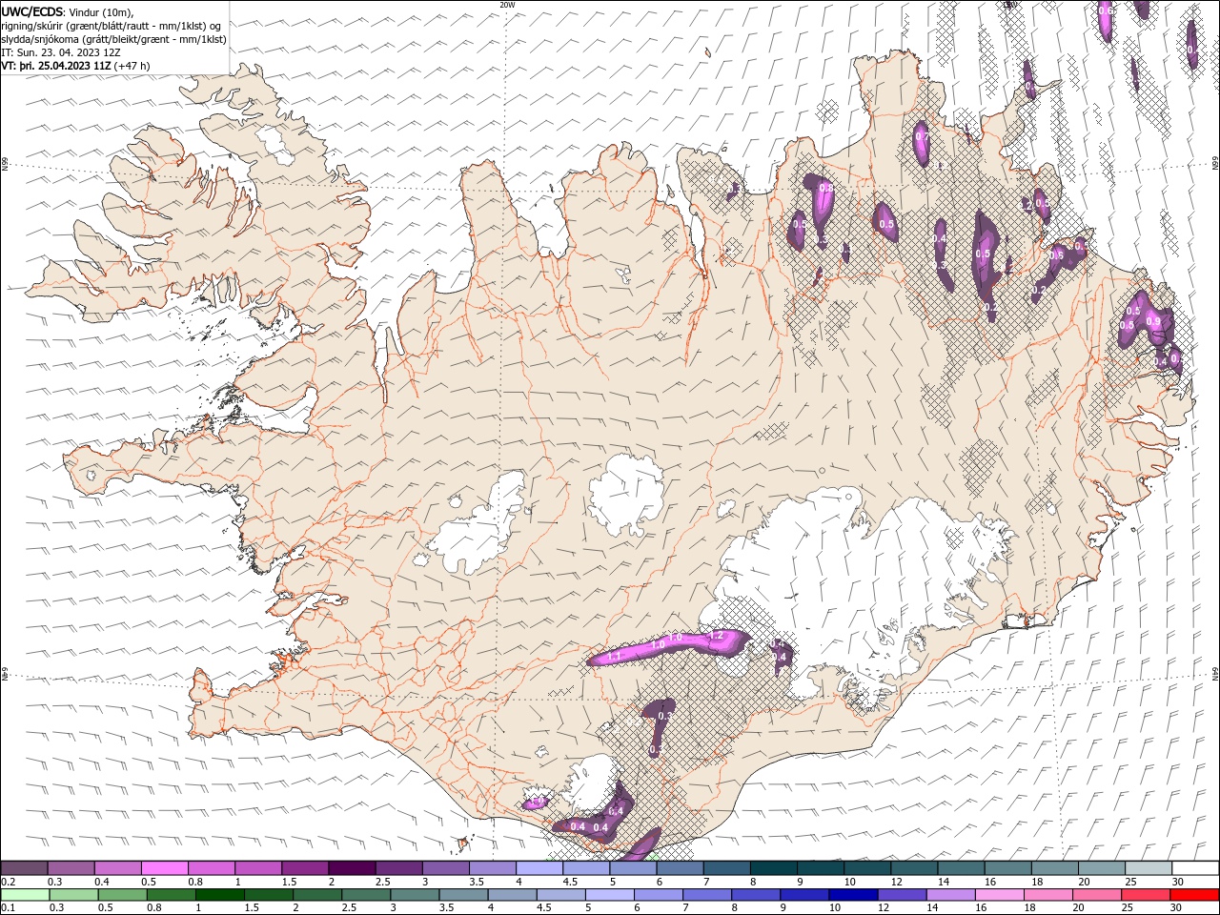Select the lower legend swatch labeled 14

tap(951, 895)
